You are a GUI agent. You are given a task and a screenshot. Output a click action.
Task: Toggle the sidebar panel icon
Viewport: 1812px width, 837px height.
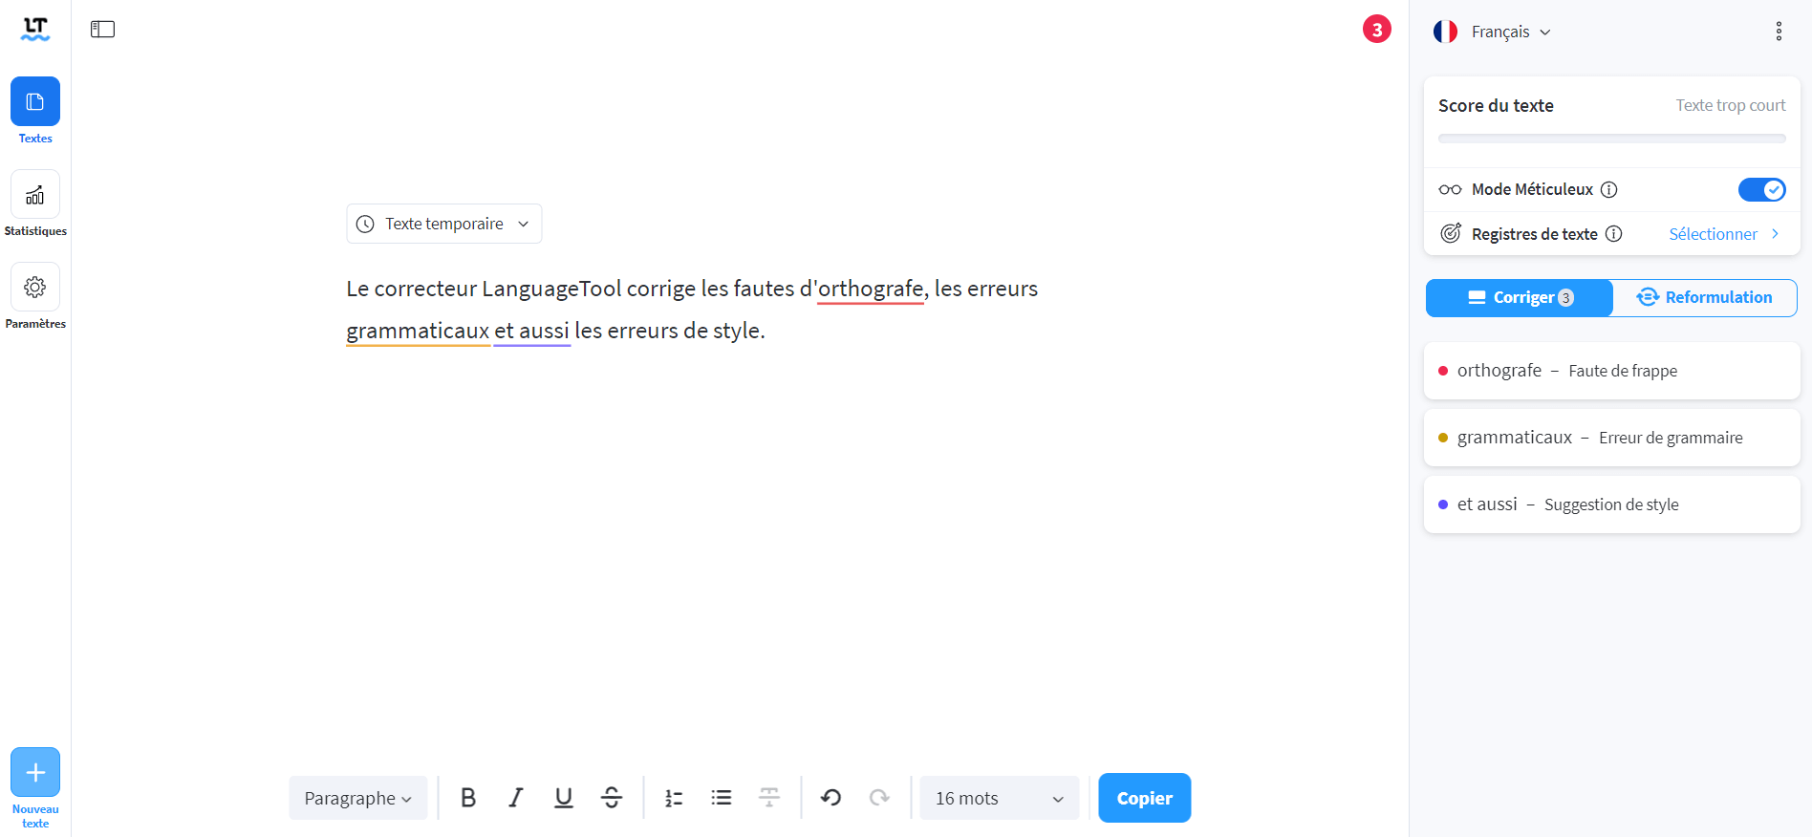(102, 30)
